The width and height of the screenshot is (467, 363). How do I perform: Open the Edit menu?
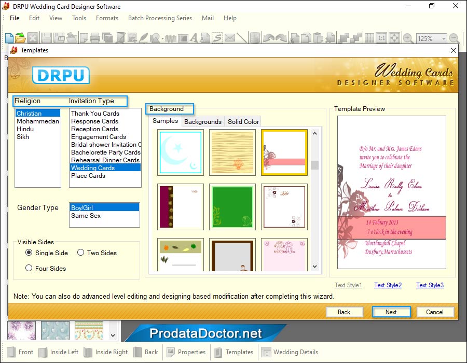point(34,18)
